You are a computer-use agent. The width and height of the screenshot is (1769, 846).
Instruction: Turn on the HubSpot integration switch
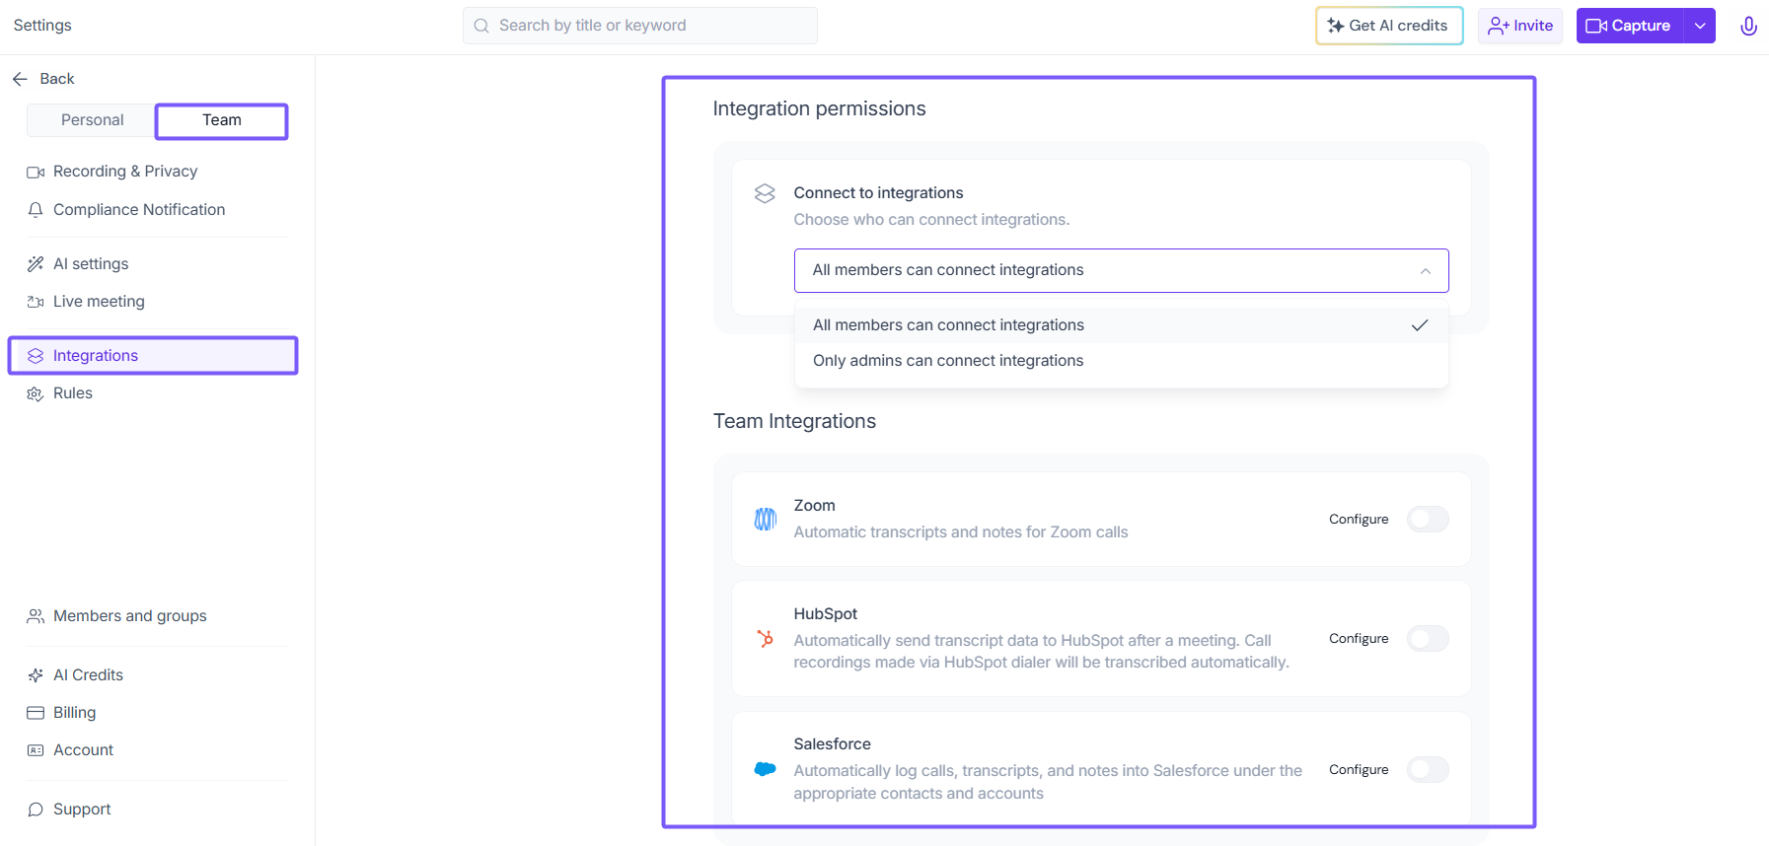(1427, 639)
